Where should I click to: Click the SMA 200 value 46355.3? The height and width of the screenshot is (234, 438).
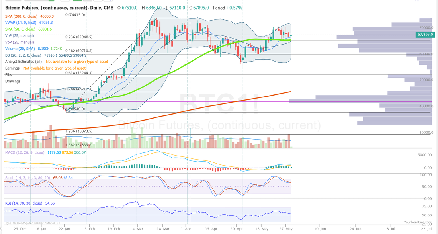47,16
